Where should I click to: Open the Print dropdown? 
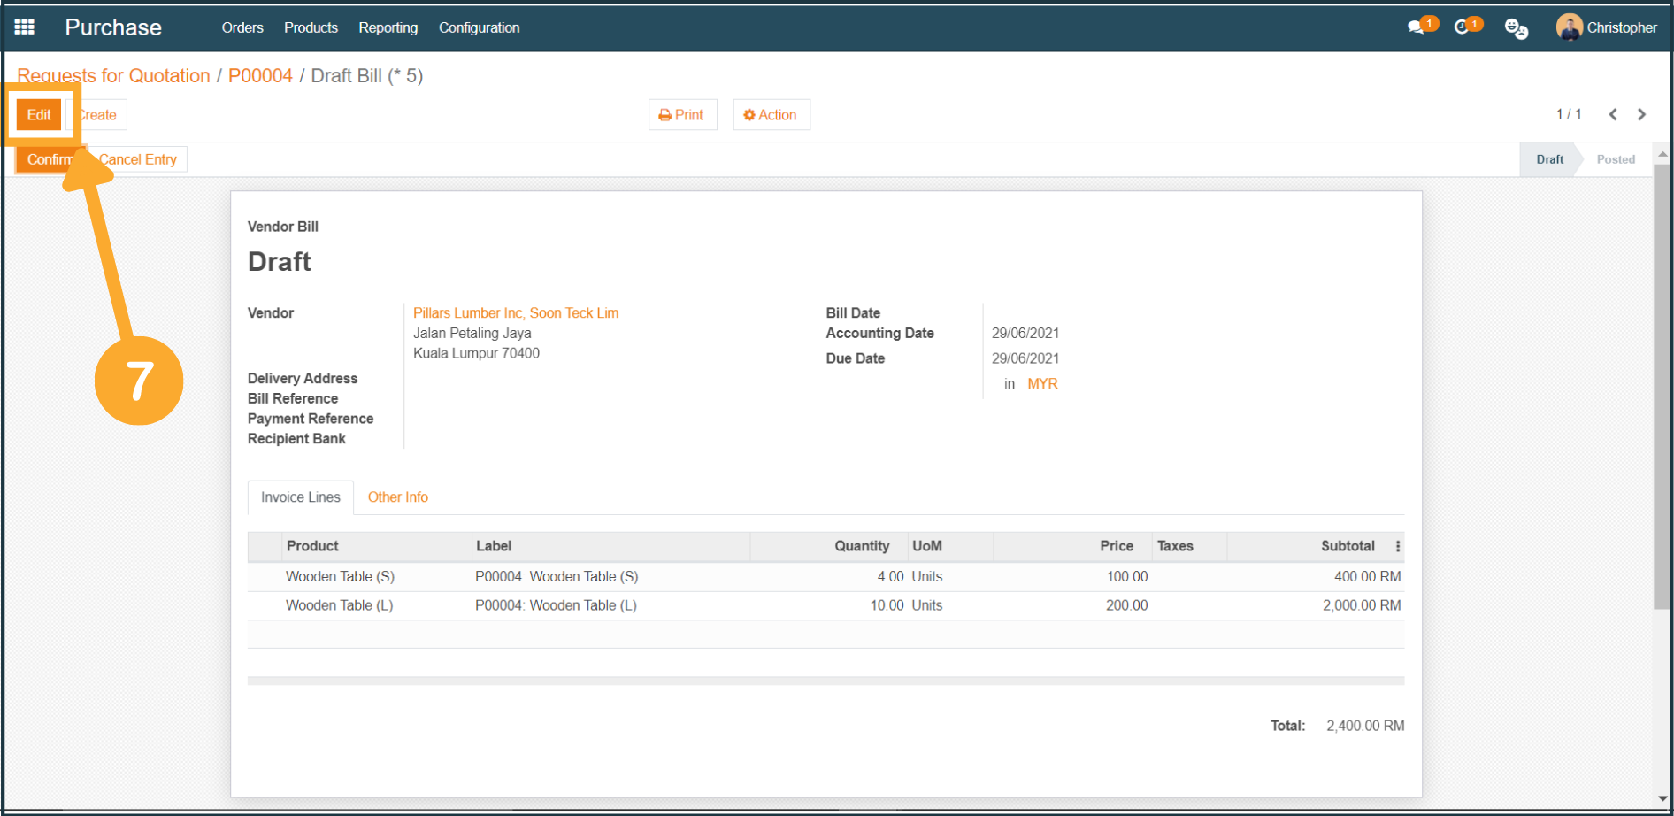681,115
